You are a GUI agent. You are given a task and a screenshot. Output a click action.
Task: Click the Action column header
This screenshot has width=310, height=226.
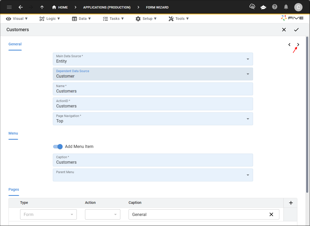90,203
